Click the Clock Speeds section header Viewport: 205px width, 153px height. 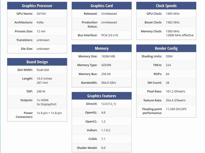[x=166, y=6]
